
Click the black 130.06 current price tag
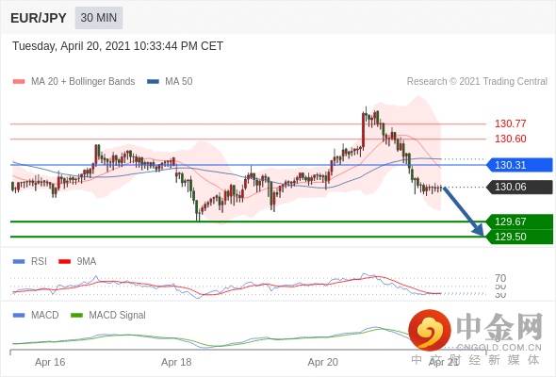coord(519,187)
